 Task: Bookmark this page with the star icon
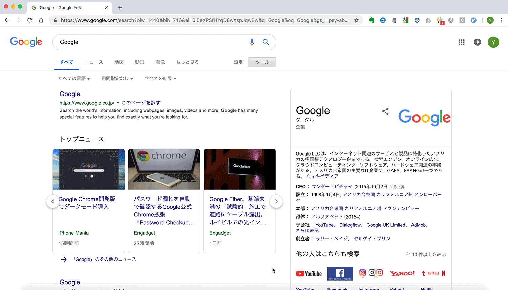pos(357,20)
